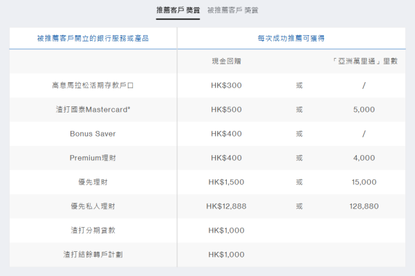Click the 優先私人理財 row label
415x276 pixels.
coord(93,206)
